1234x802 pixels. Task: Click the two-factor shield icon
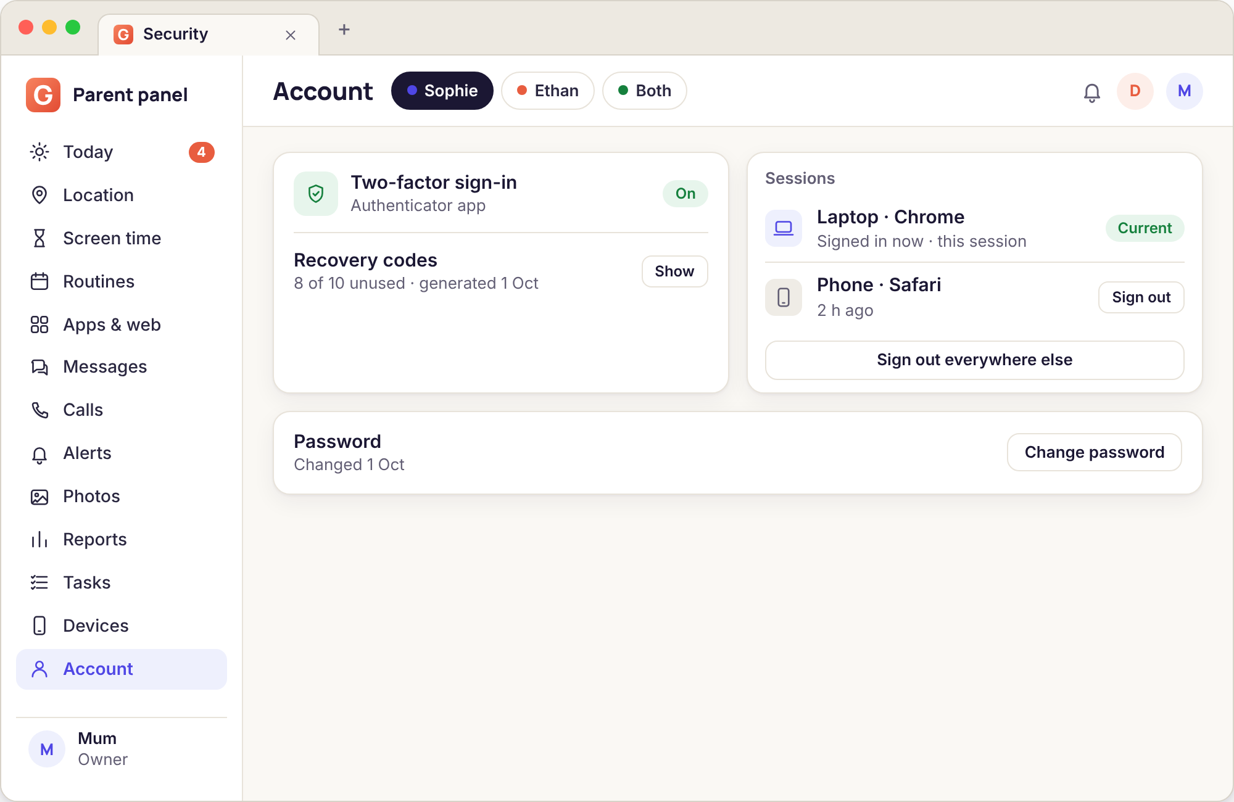[316, 194]
